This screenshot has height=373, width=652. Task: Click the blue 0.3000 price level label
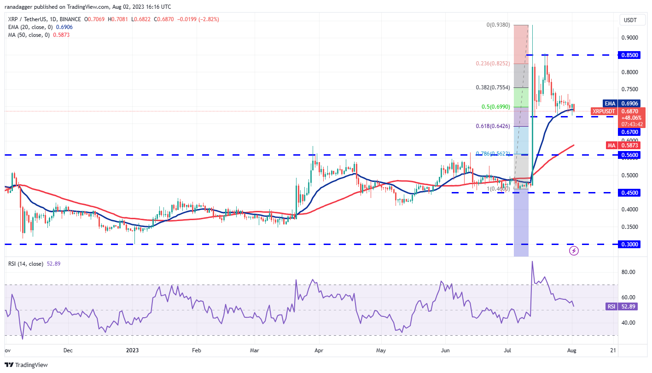point(629,245)
